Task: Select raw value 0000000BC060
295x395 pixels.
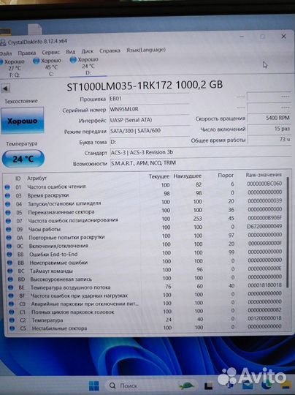Action: (x=264, y=184)
